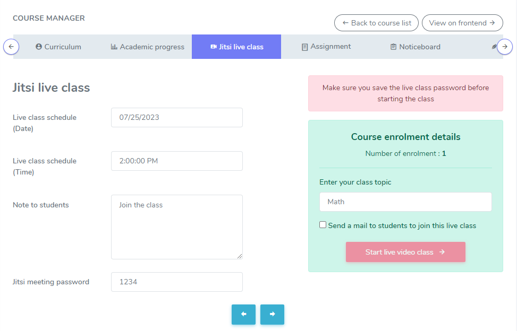Click the next step arrow button
517x331 pixels.
(272, 315)
